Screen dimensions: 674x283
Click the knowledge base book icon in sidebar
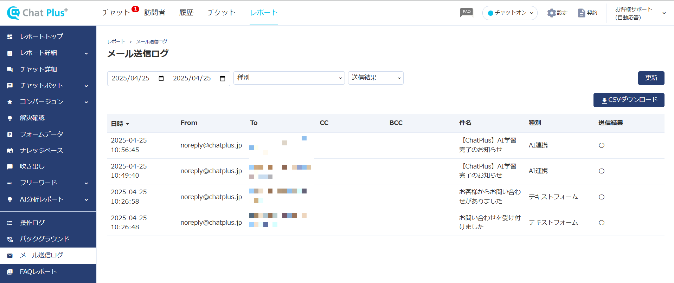pos(10,151)
